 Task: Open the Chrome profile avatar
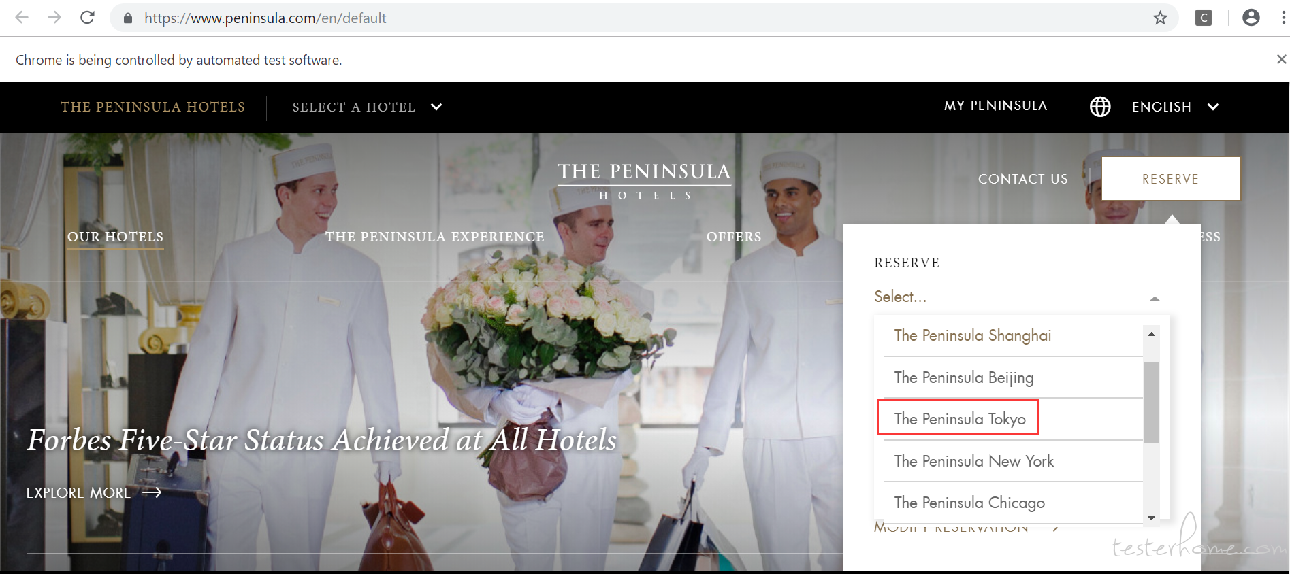point(1251,18)
